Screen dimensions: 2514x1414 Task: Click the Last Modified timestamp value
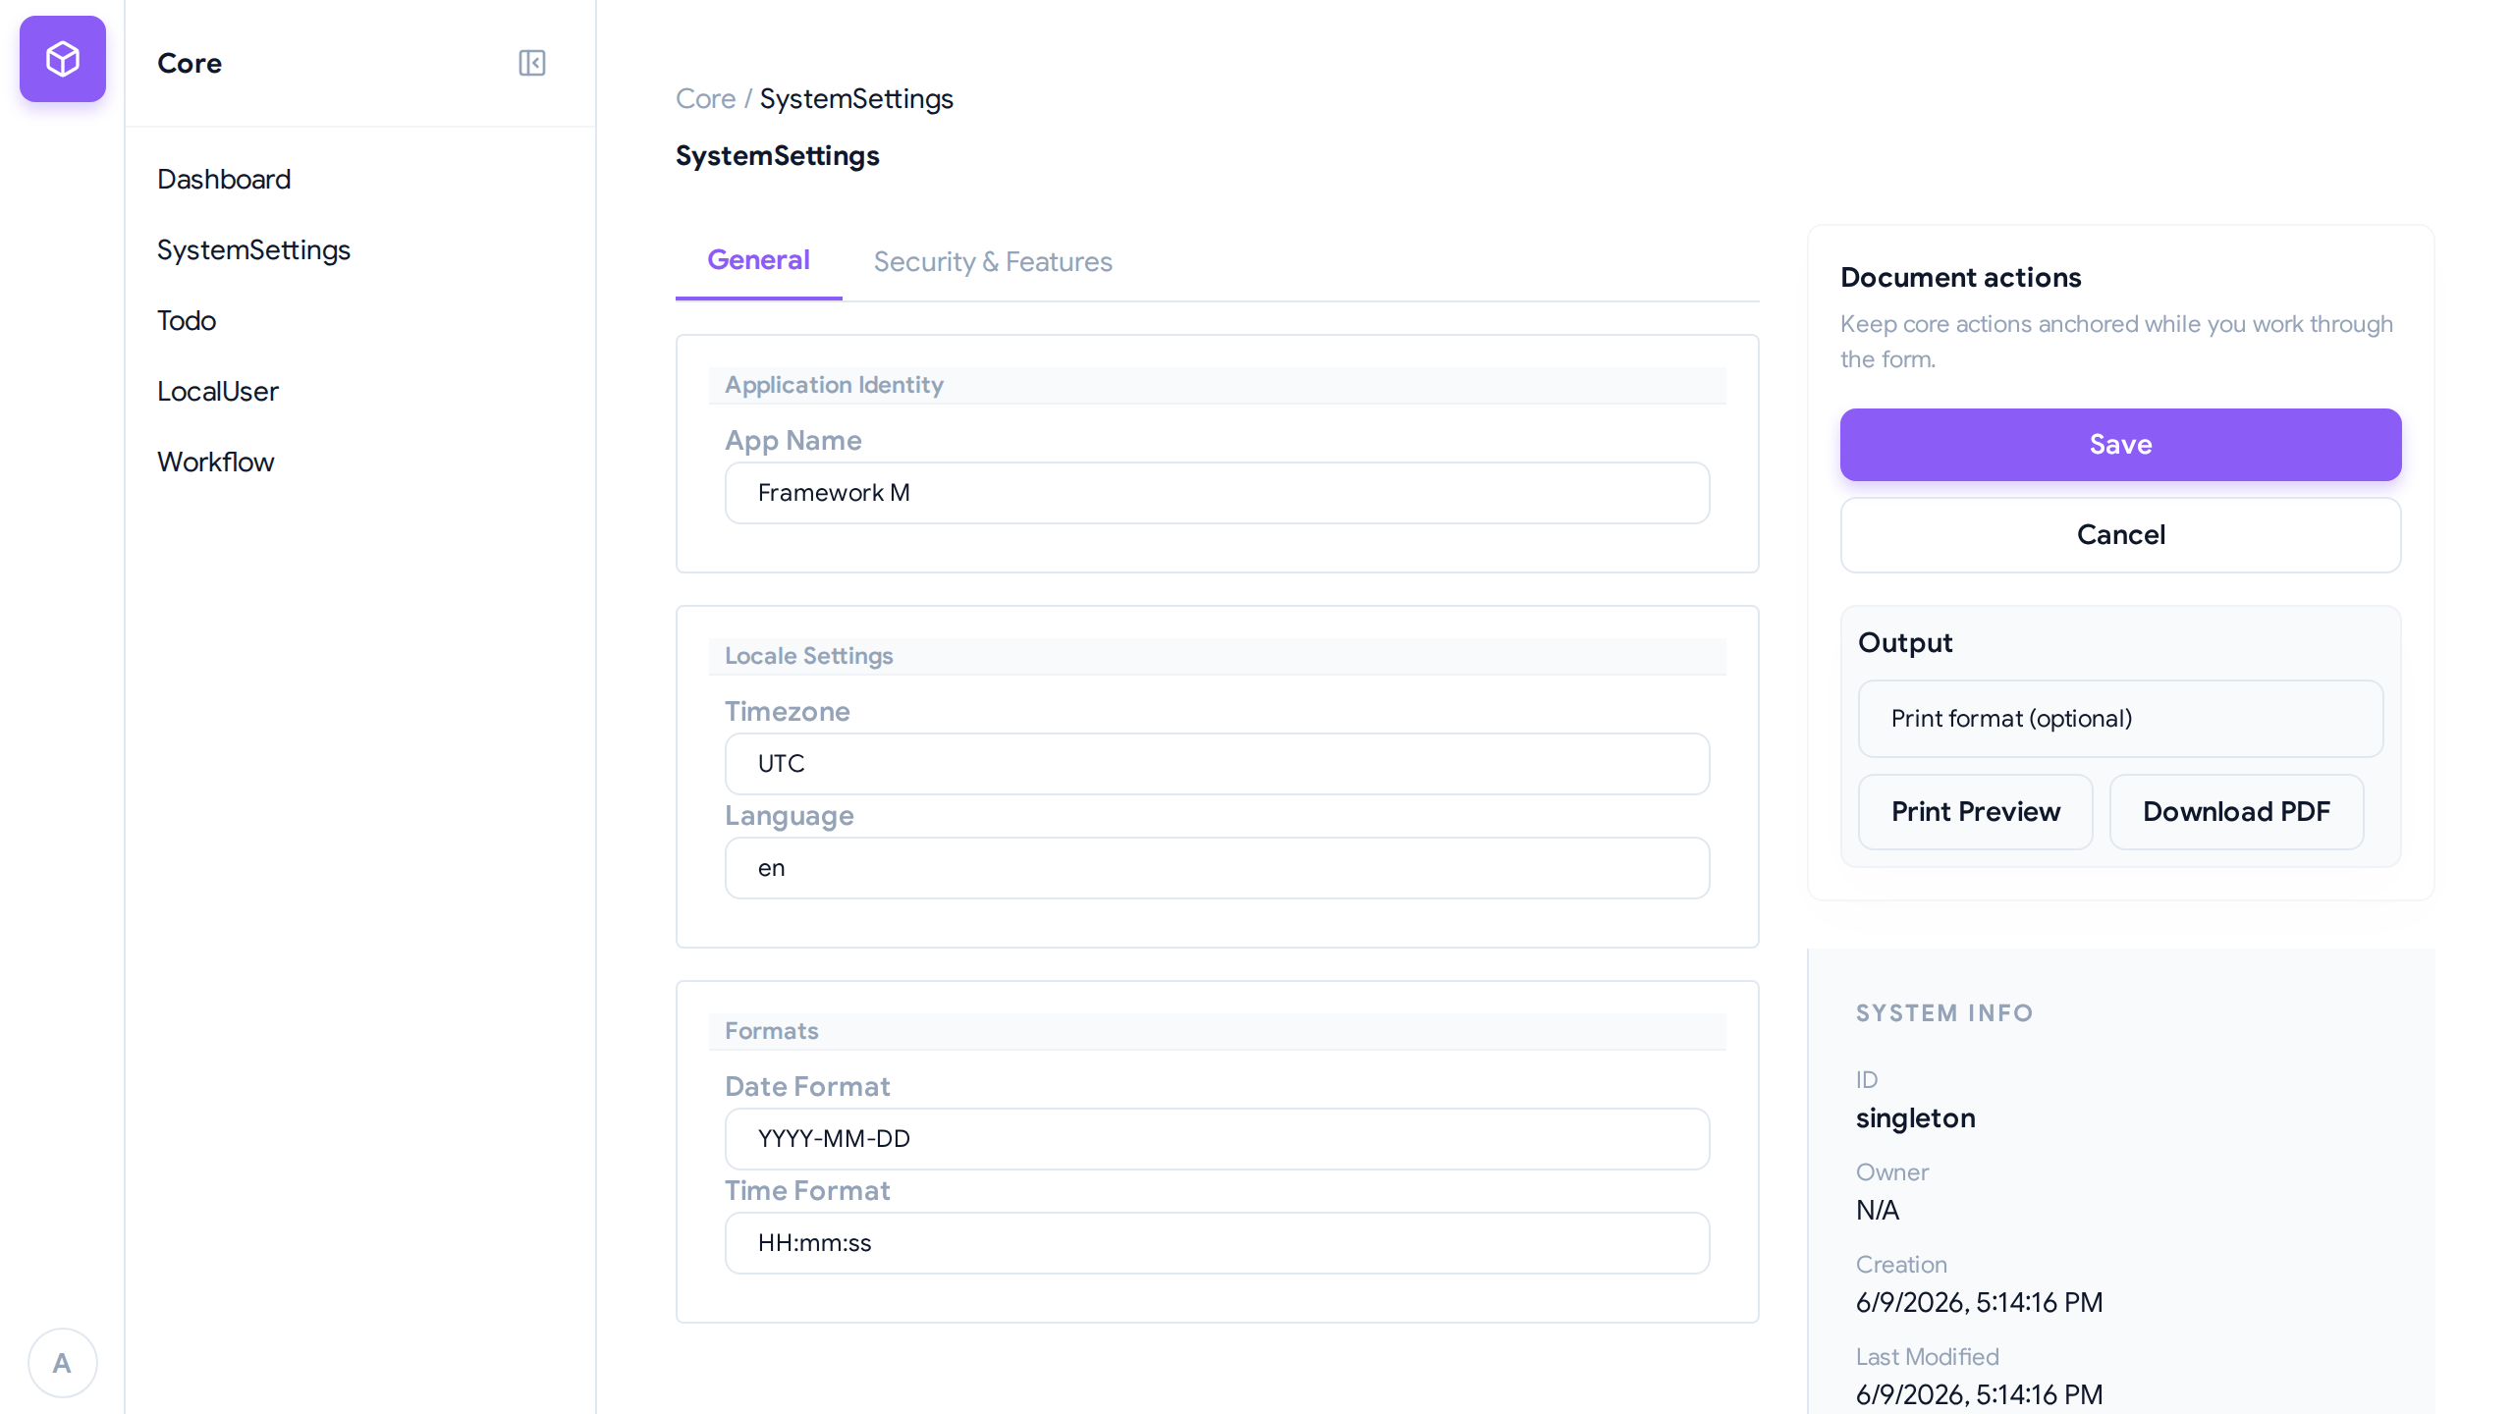[1980, 1394]
